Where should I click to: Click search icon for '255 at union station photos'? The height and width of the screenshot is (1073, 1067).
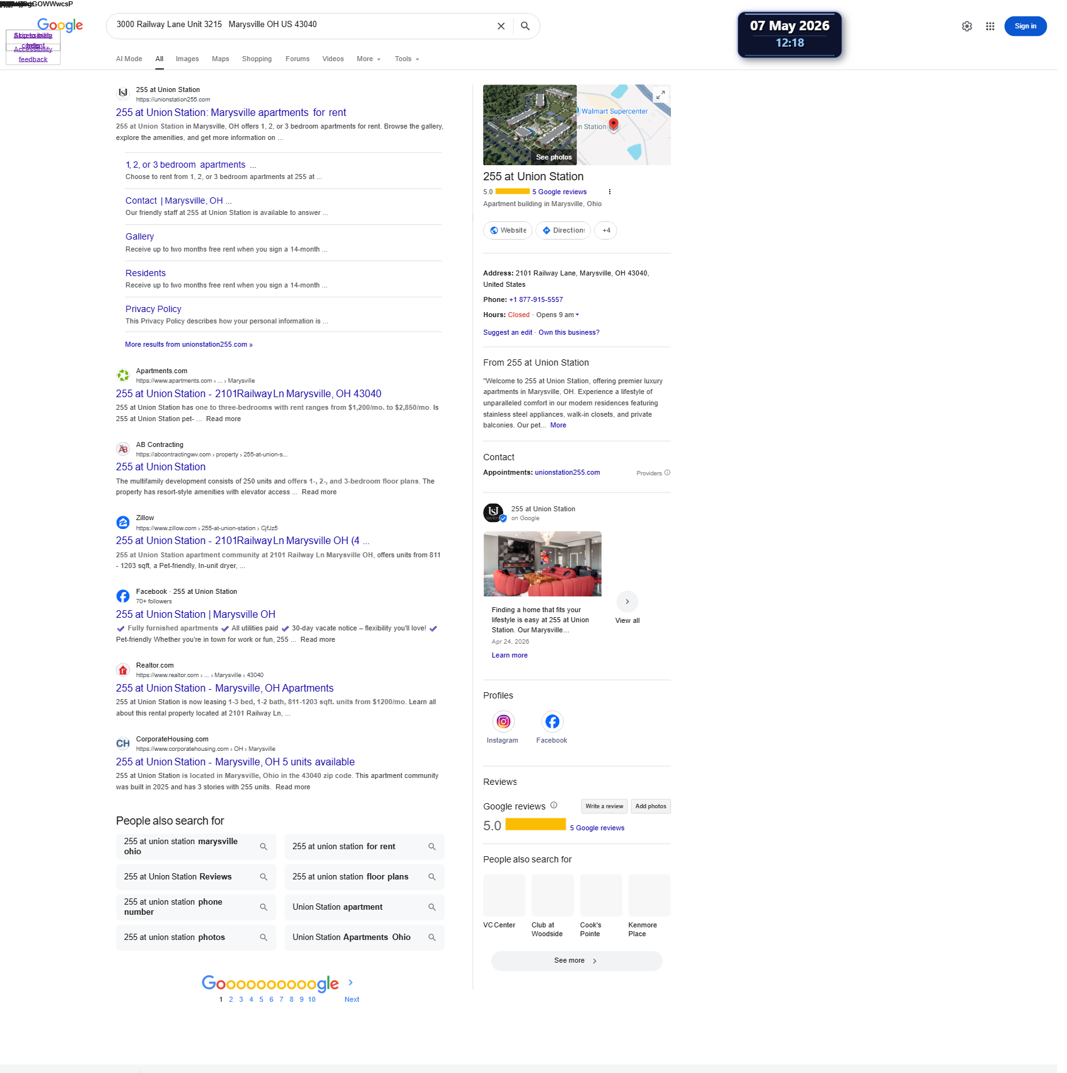[264, 937]
